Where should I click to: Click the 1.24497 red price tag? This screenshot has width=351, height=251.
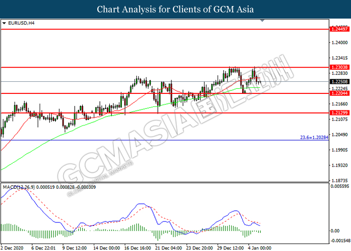[x=339, y=30]
